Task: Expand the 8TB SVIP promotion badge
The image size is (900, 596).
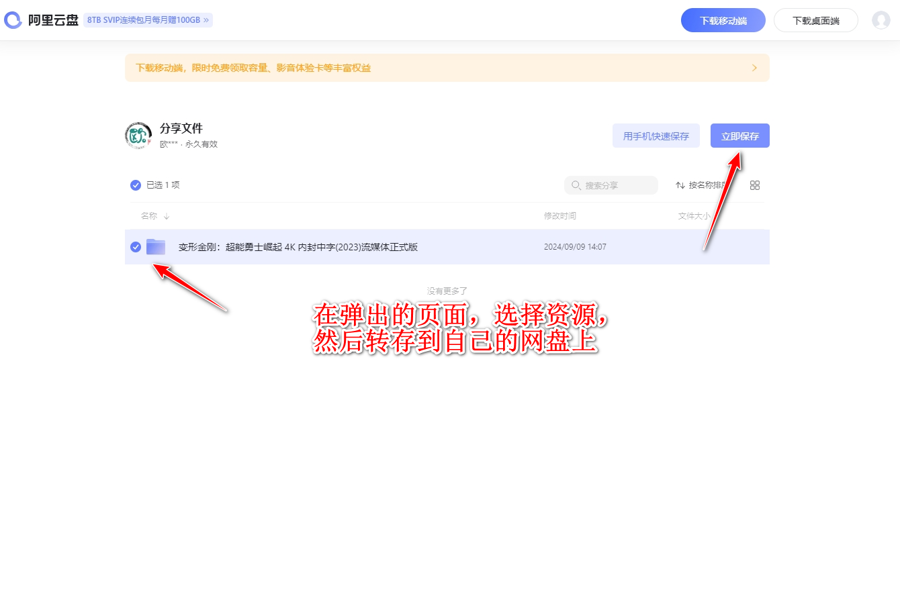Action: pos(148,20)
